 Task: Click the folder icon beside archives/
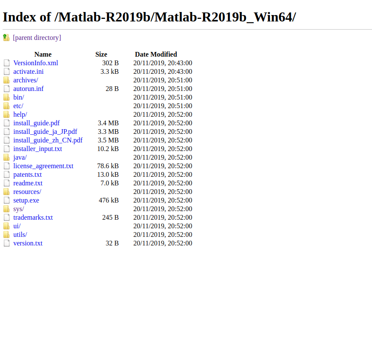point(6,80)
